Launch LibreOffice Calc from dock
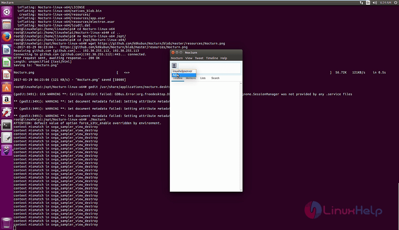Image resolution: width=399 pixels, height=230 pixels. pyautogui.click(x=7, y=62)
